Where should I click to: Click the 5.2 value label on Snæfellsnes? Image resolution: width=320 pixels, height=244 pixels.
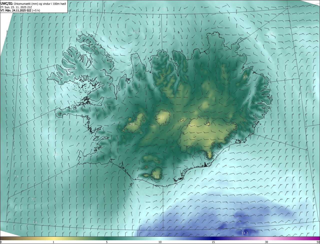pos(60,114)
